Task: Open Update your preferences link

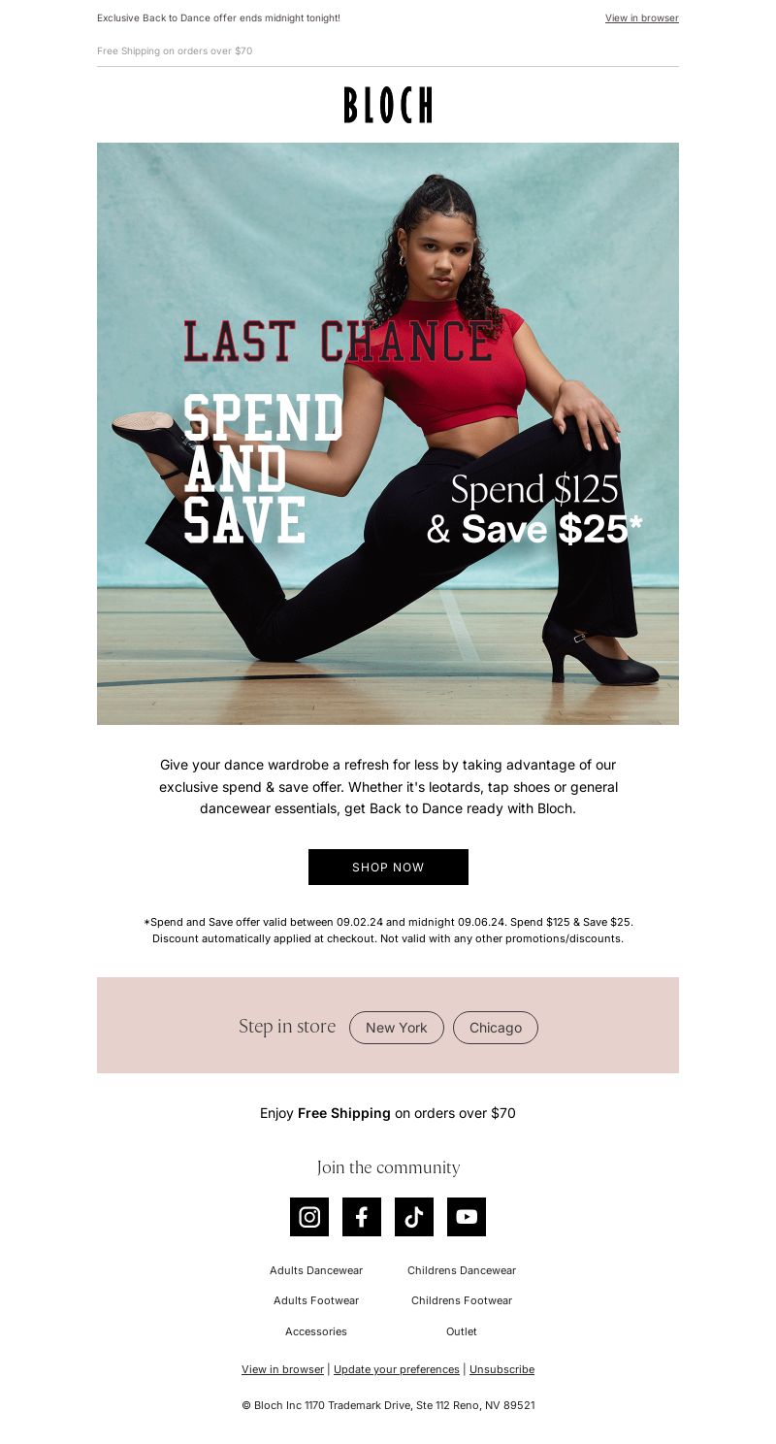Action: pos(397,1369)
